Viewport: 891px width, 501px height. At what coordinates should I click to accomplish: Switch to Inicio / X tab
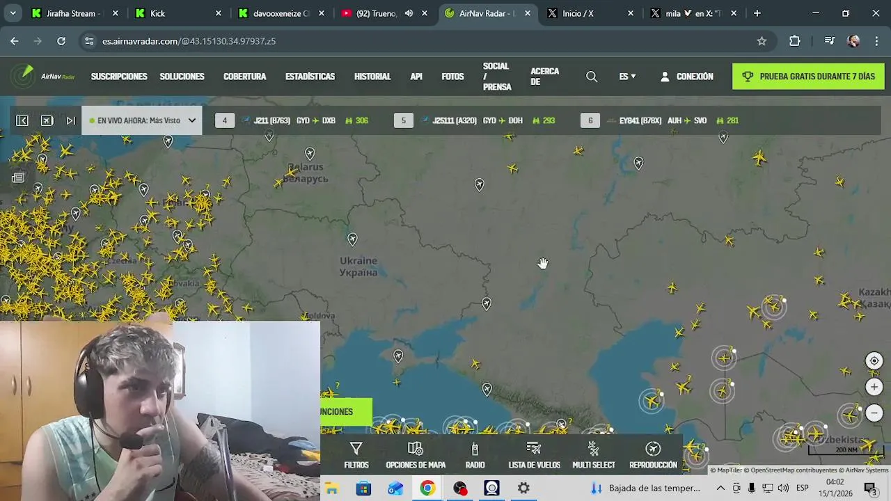coord(591,13)
